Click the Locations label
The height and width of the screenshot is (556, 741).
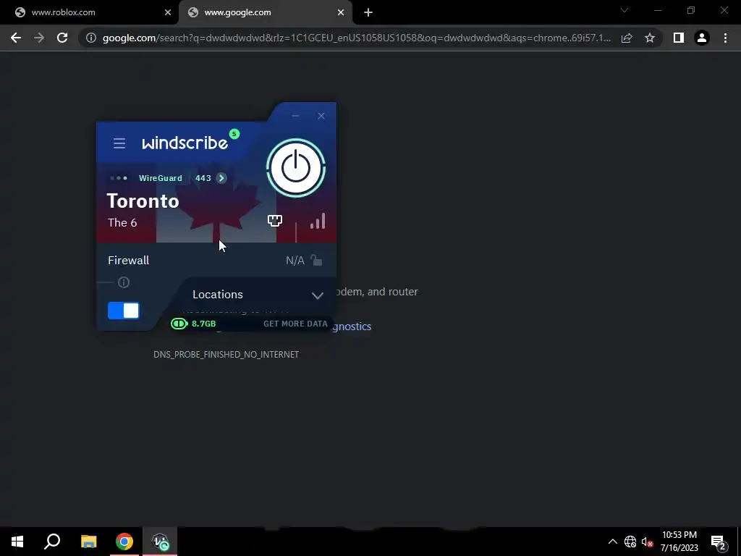(218, 295)
